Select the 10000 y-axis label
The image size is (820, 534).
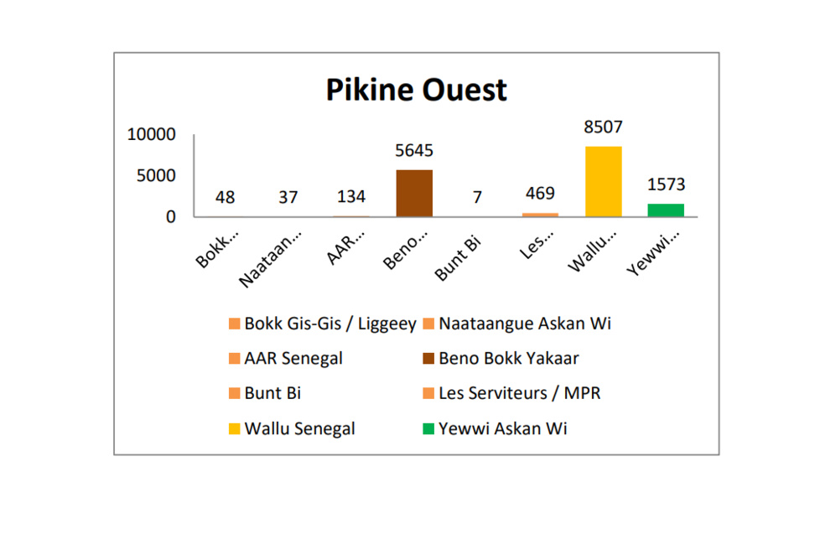coord(151,134)
